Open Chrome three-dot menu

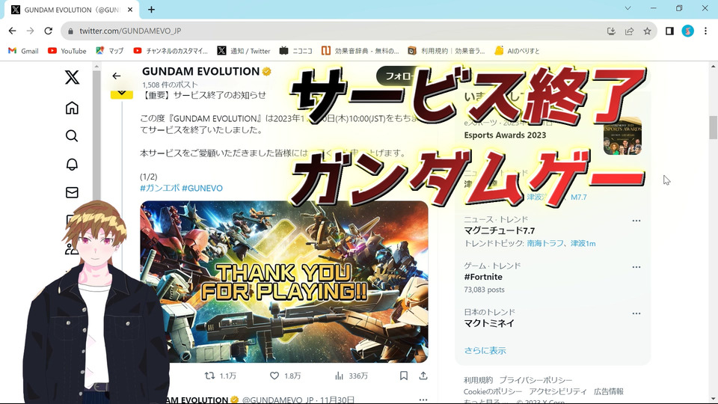pyautogui.click(x=705, y=31)
